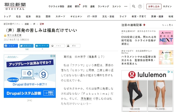This screenshot has height=112, width=176.
Task: Send article by mail button
Action: pyautogui.click(x=57, y=46)
